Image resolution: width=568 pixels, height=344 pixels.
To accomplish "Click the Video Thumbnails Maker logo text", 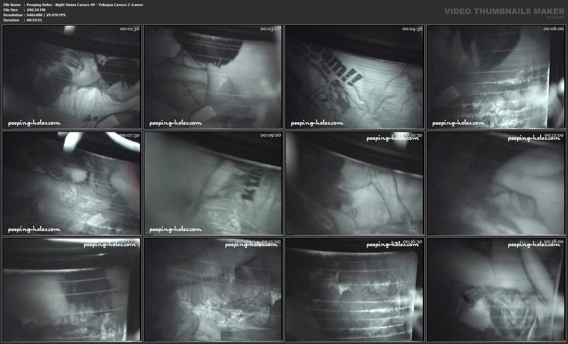I will [x=504, y=11].
